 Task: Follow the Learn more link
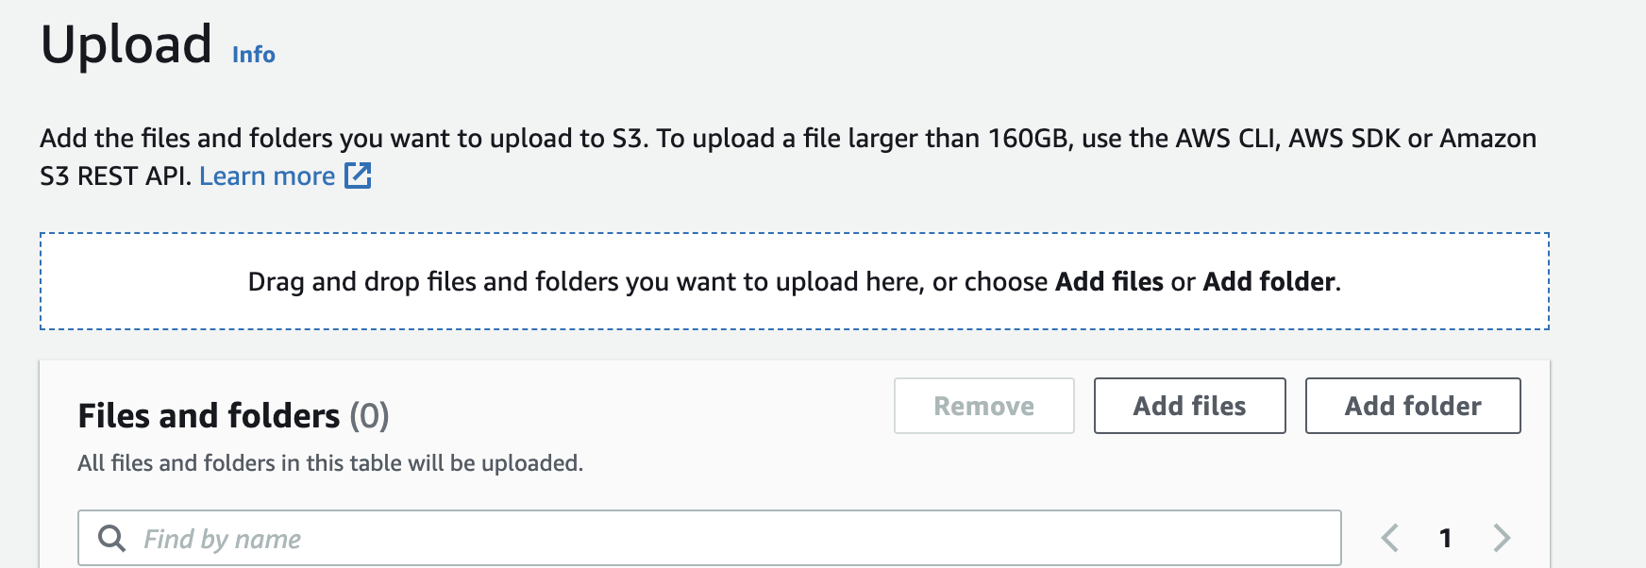coord(267,176)
